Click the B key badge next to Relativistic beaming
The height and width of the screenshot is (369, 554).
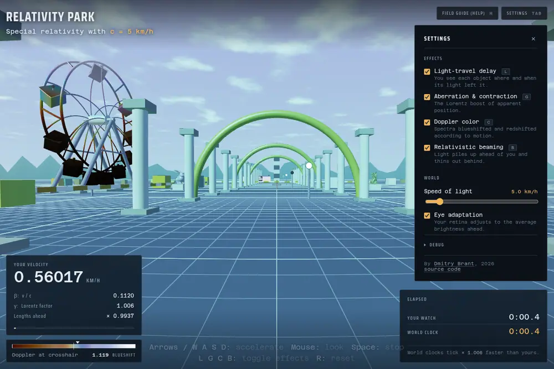[x=512, y=148]
